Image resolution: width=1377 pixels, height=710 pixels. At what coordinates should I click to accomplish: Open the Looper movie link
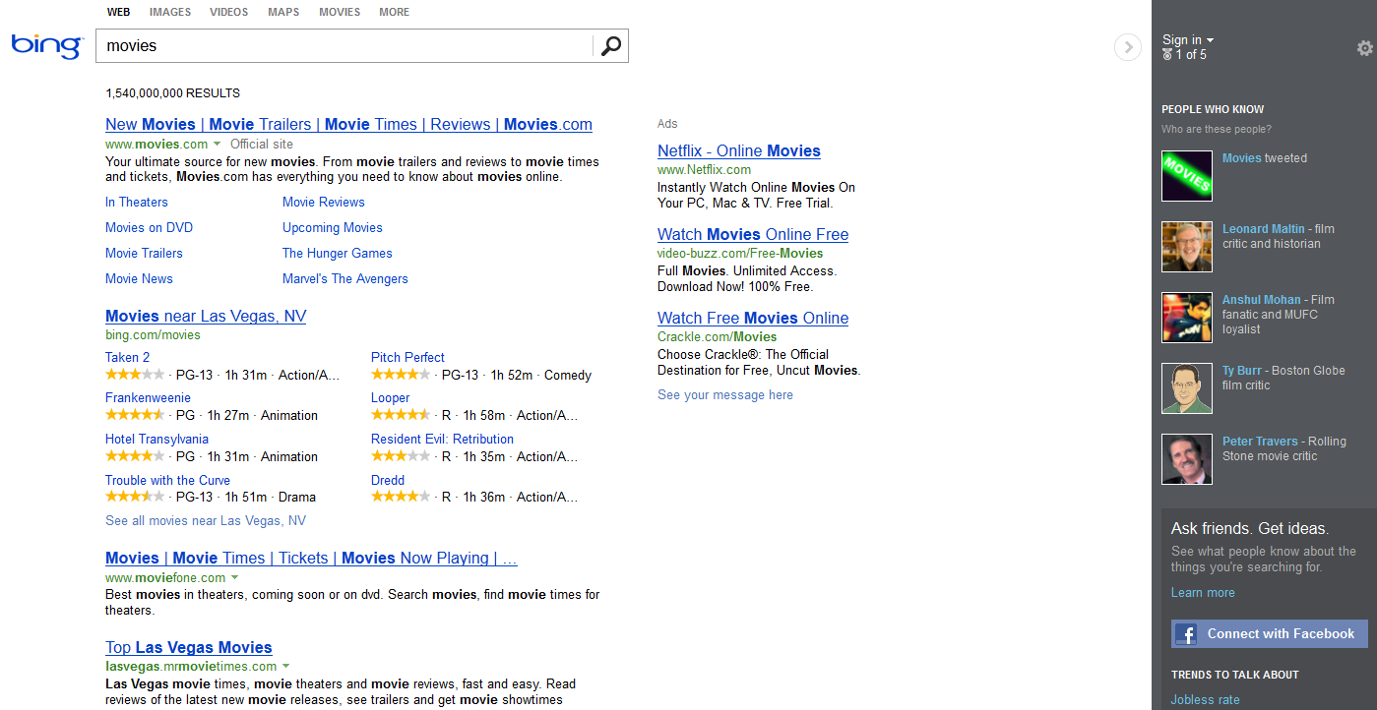[391, 398]
